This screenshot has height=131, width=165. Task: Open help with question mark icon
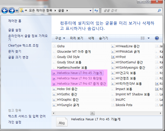[x=157, y=38]
